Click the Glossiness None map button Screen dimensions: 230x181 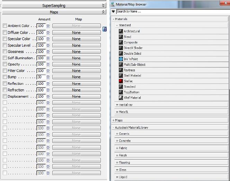pos(77,52)
